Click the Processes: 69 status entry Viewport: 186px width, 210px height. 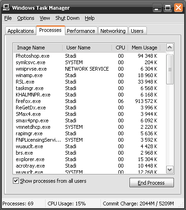pos(18,204)
